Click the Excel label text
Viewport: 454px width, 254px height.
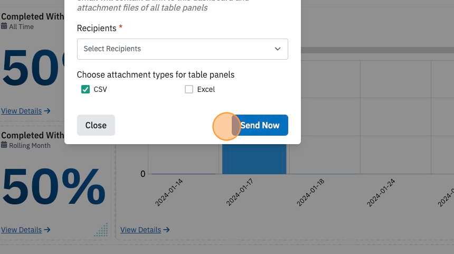(206, 89)
